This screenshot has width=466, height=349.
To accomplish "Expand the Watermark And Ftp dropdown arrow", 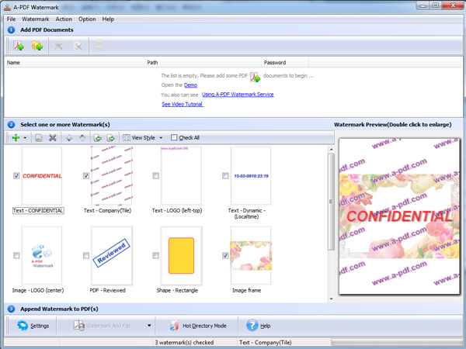I will (x=149, y=326).
